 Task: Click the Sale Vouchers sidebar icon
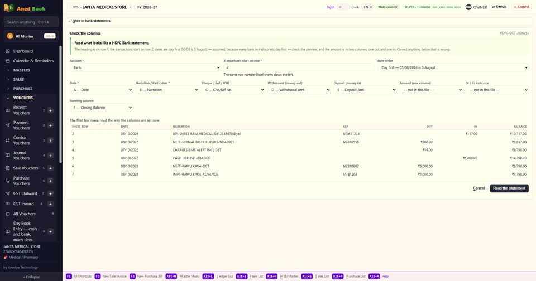(7, 168)
